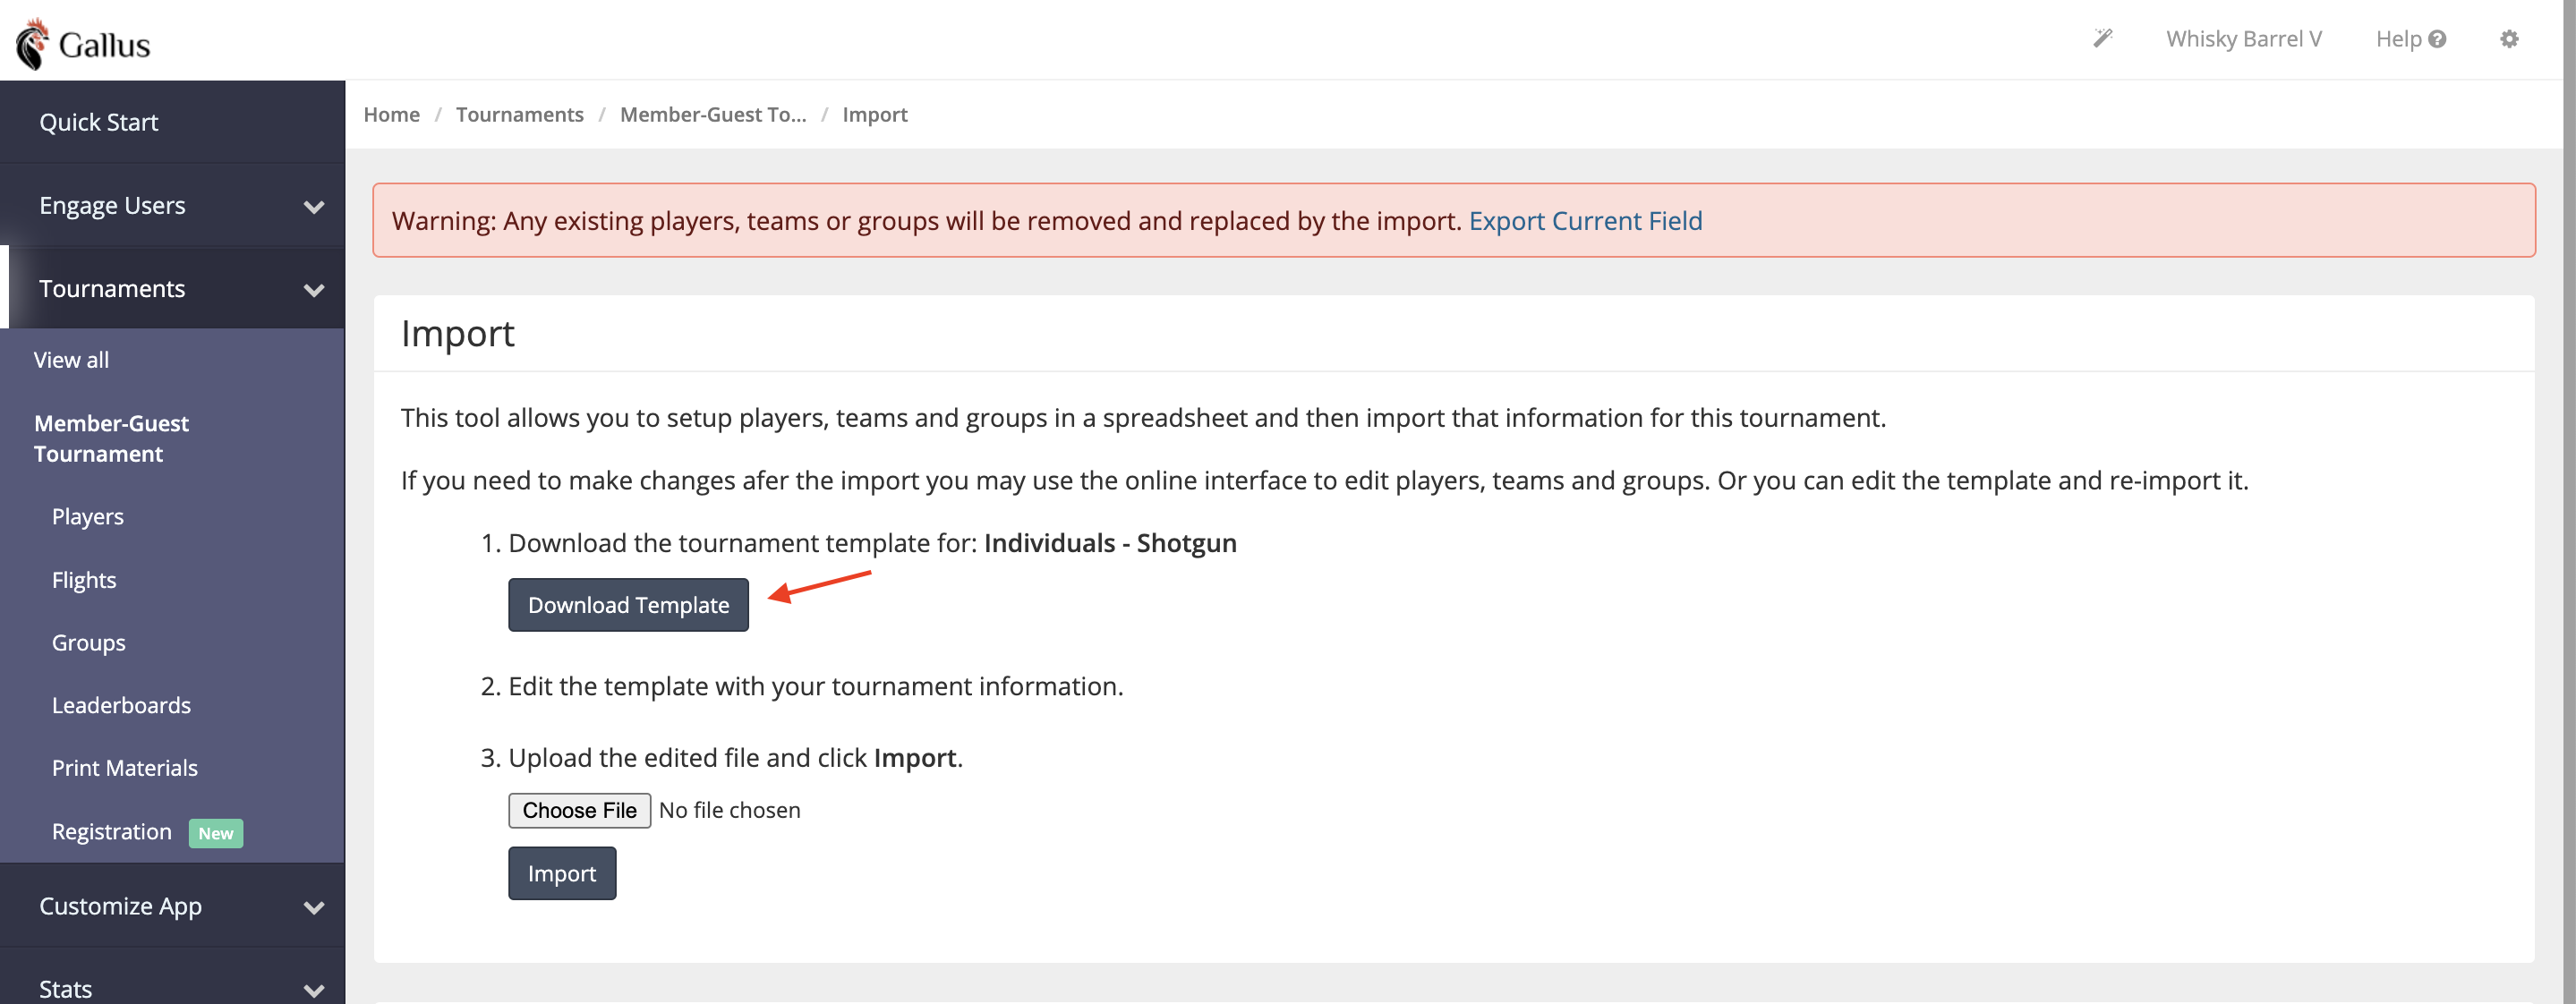Open Quick Start in sidebar

(x=99, y=122)
